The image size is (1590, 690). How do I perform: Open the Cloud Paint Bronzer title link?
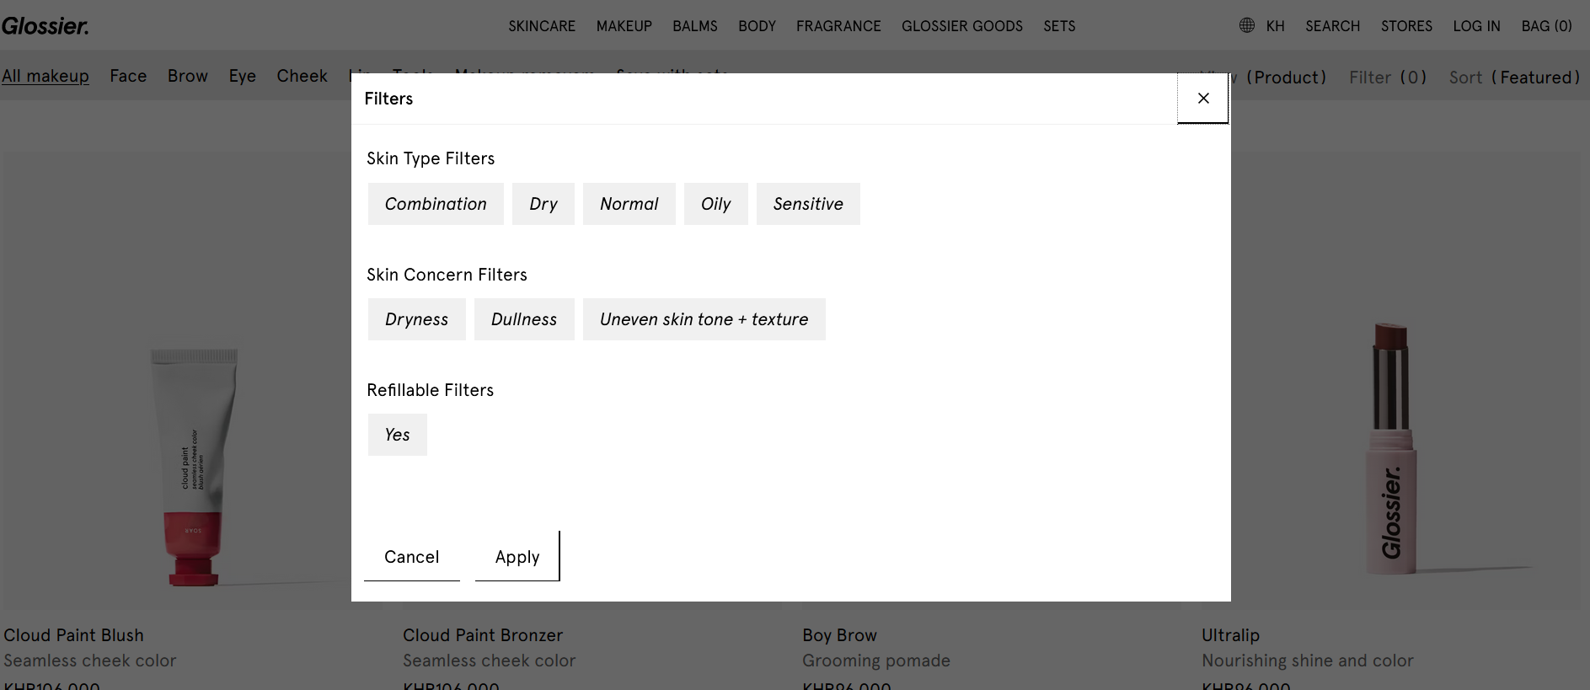pyautogui.click(x=483, y=635)
